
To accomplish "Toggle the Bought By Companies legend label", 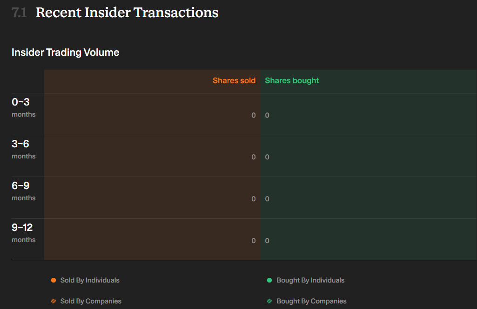I will [311, 301].
